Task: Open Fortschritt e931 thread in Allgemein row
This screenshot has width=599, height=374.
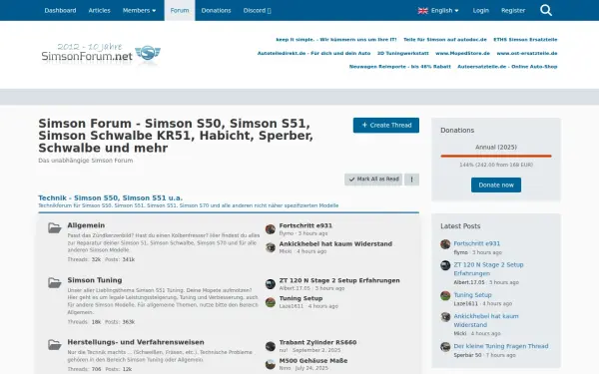Action: tap(305, 225)
